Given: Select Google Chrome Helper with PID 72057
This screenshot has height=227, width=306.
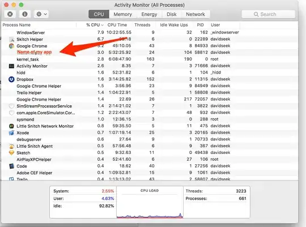Looking at the screenshot, I should pyautogui.click(x=150, y=99).
